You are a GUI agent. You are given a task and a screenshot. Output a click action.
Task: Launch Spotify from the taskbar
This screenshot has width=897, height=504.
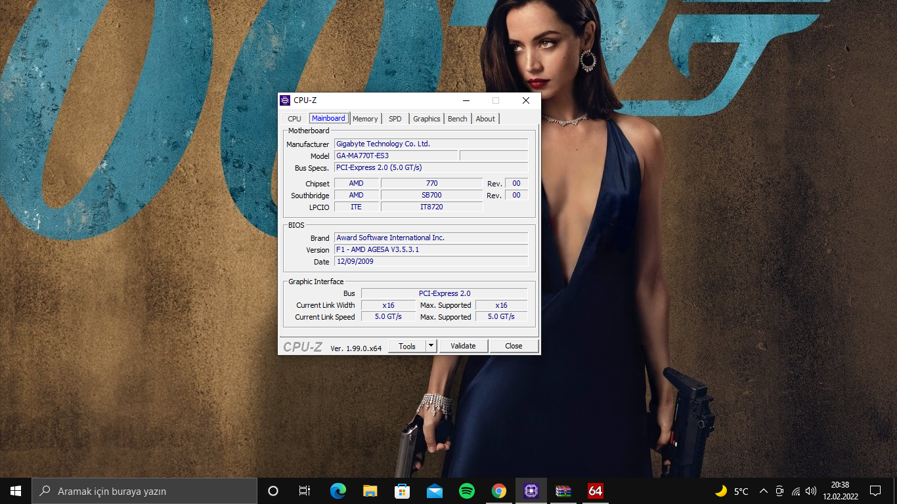pos(467,491)
